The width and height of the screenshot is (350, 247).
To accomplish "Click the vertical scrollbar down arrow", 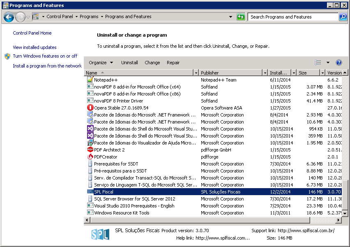I will click(345, 213).
